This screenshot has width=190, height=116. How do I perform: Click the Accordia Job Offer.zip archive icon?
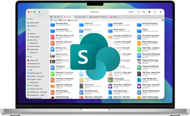(x=110, y=37)
